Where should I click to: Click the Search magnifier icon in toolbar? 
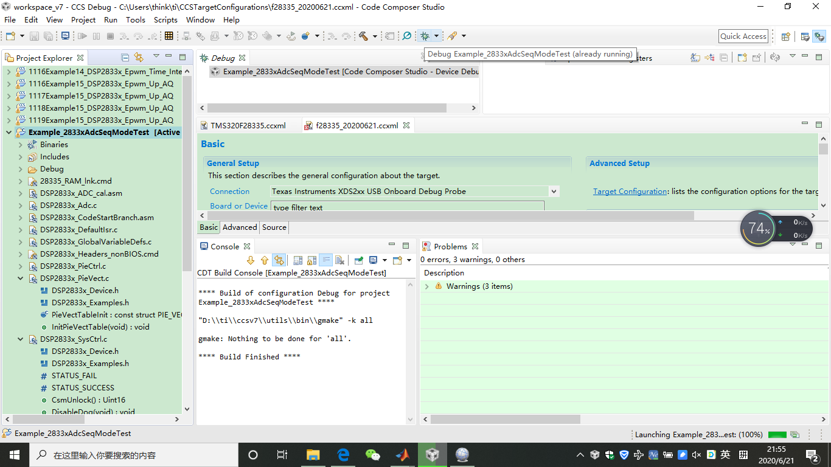point(407,36)
